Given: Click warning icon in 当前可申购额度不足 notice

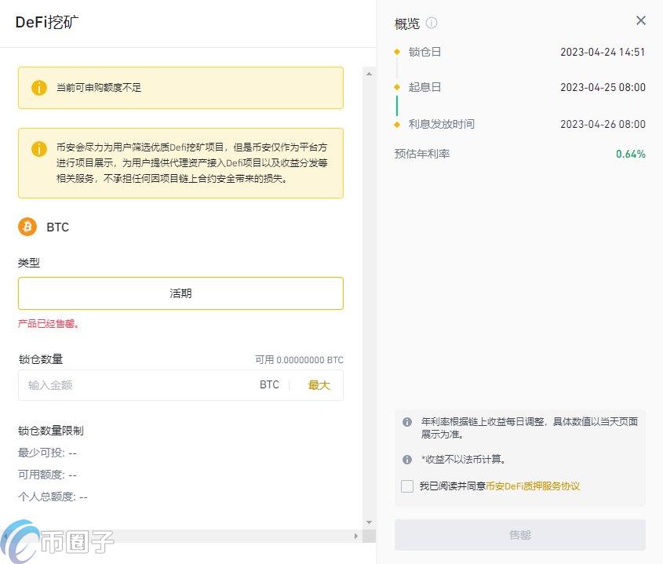Looking at the screenshot, I should (39, 88).
